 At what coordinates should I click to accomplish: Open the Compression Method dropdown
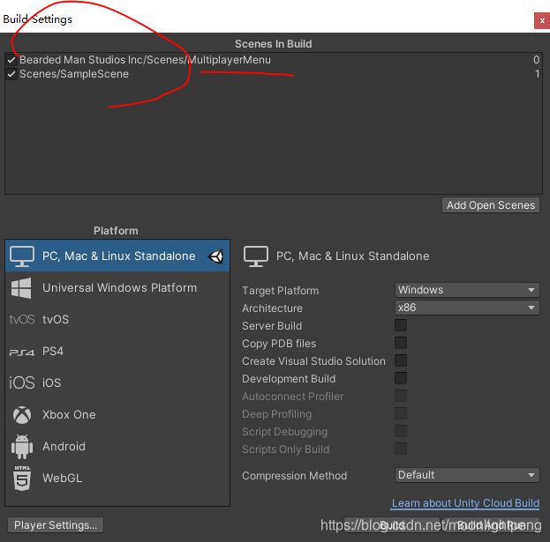[467, 475]
